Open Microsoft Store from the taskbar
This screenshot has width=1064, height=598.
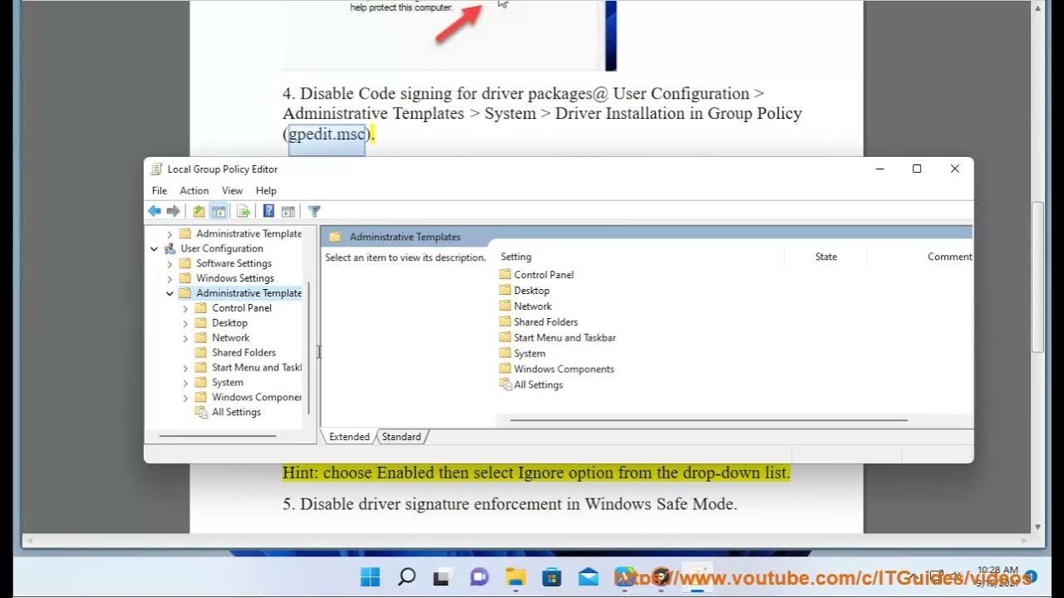coord(552,576)
